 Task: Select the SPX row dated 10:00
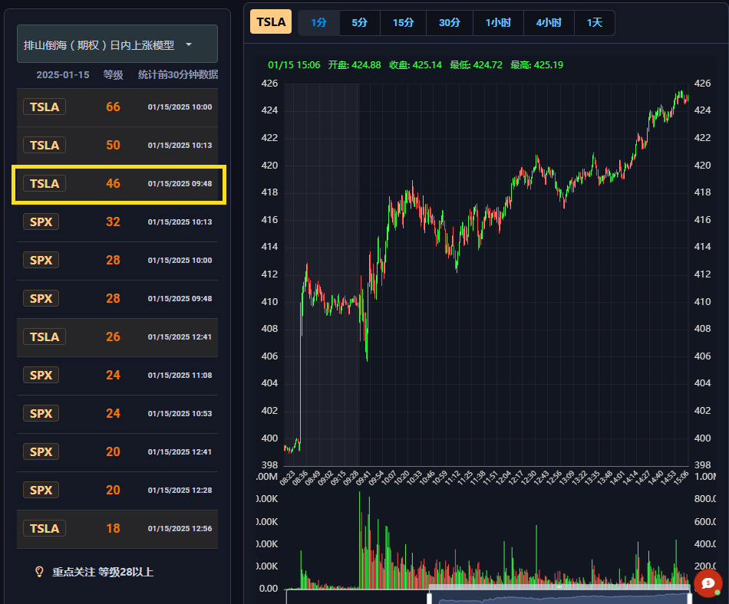click(x=117, y=261)
